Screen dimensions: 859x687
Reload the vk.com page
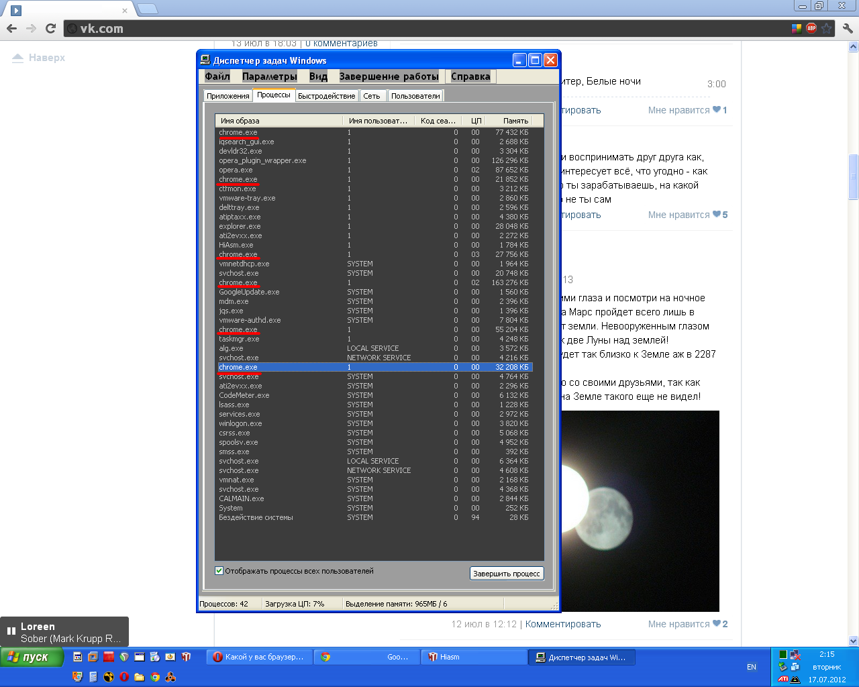point(50,28)
